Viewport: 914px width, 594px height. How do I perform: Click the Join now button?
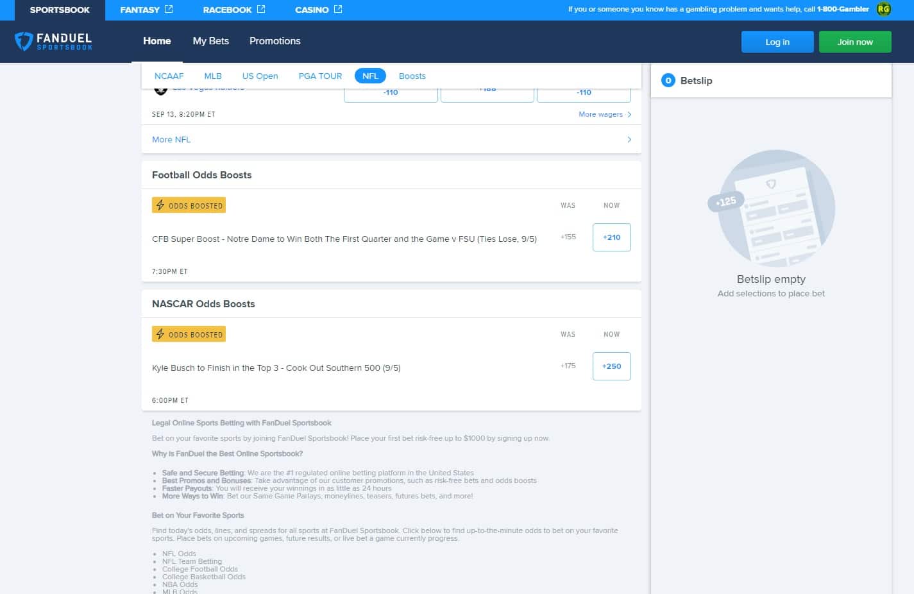pyautogui.click(x=855, y=42)
